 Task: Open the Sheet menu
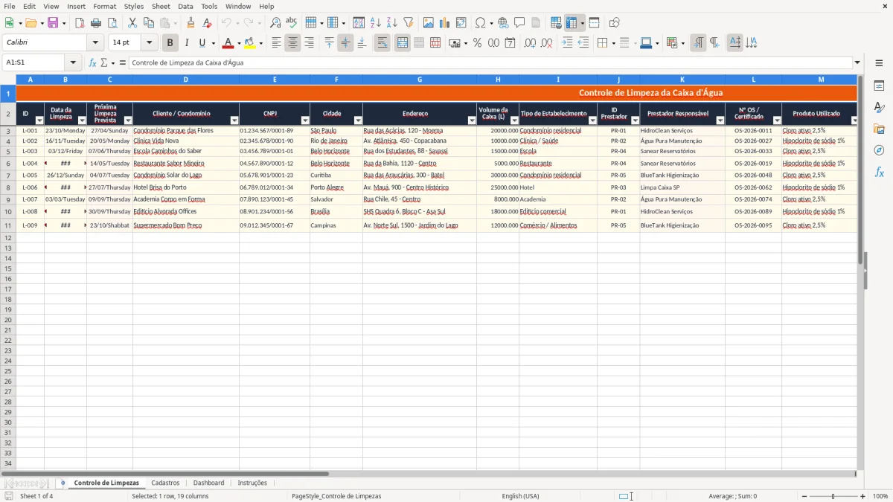tap(161, 6)
